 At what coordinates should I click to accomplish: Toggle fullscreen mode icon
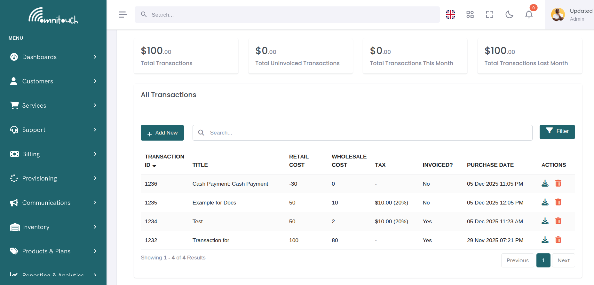click(489, 15)
